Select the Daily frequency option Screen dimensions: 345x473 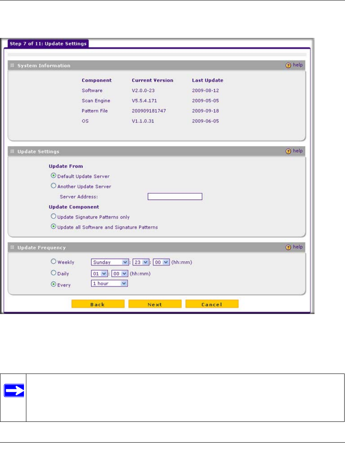54,273
